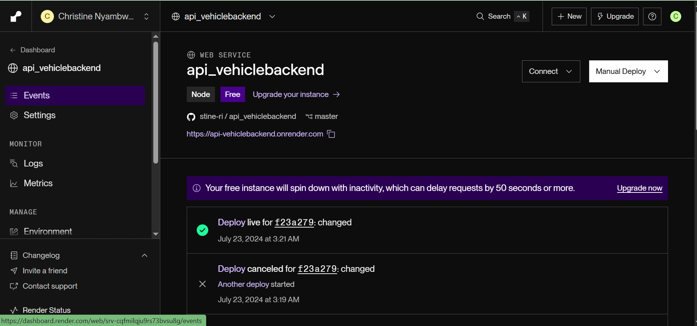Viewport: 697px width, 326px height.
Task: Click the Upgrade button
Action: 615,16
